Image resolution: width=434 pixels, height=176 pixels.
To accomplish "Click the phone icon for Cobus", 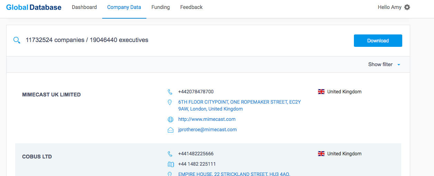I will 170,154.
